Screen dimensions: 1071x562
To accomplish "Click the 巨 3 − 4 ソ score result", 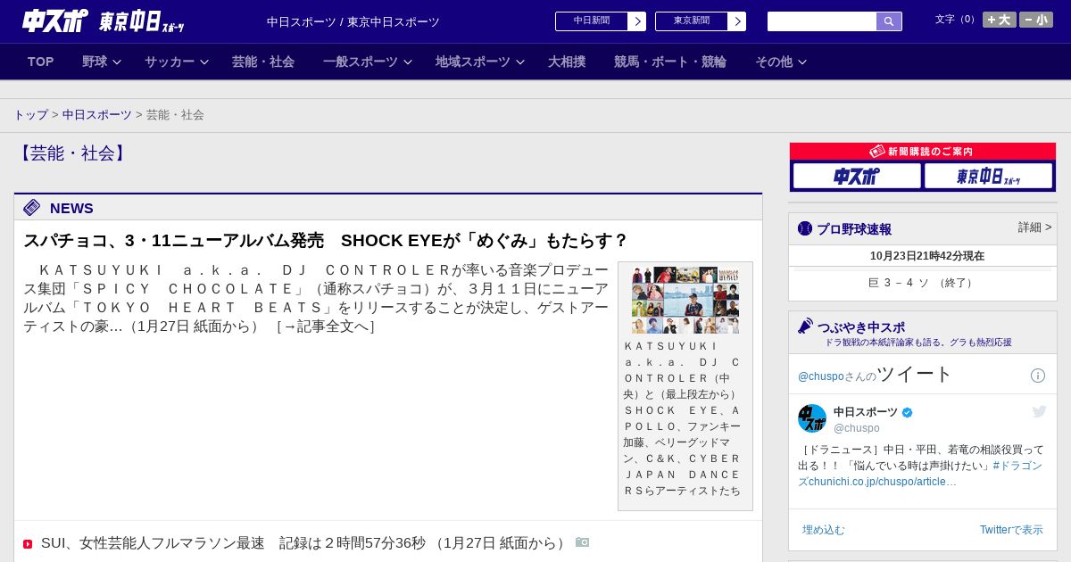I will (923, 283).
